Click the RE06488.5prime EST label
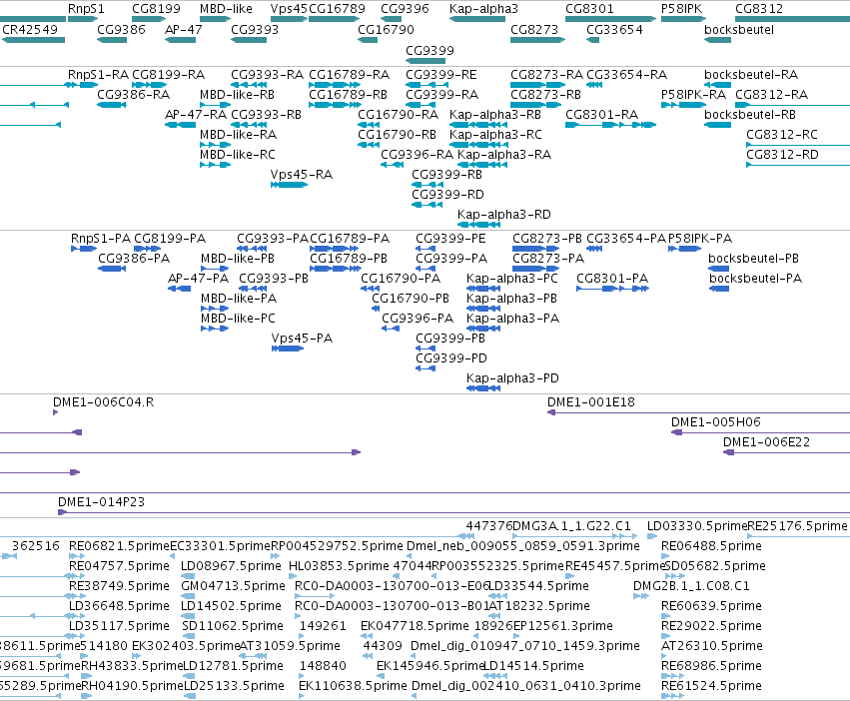The image size is (850, 701). click(711, 545)
